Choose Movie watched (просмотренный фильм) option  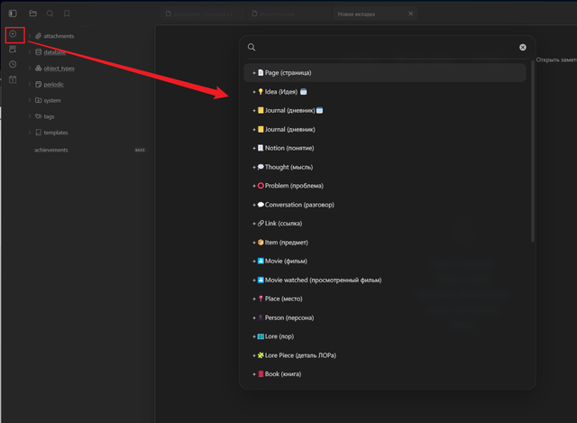pyautogui.click(x=385, y=280)
